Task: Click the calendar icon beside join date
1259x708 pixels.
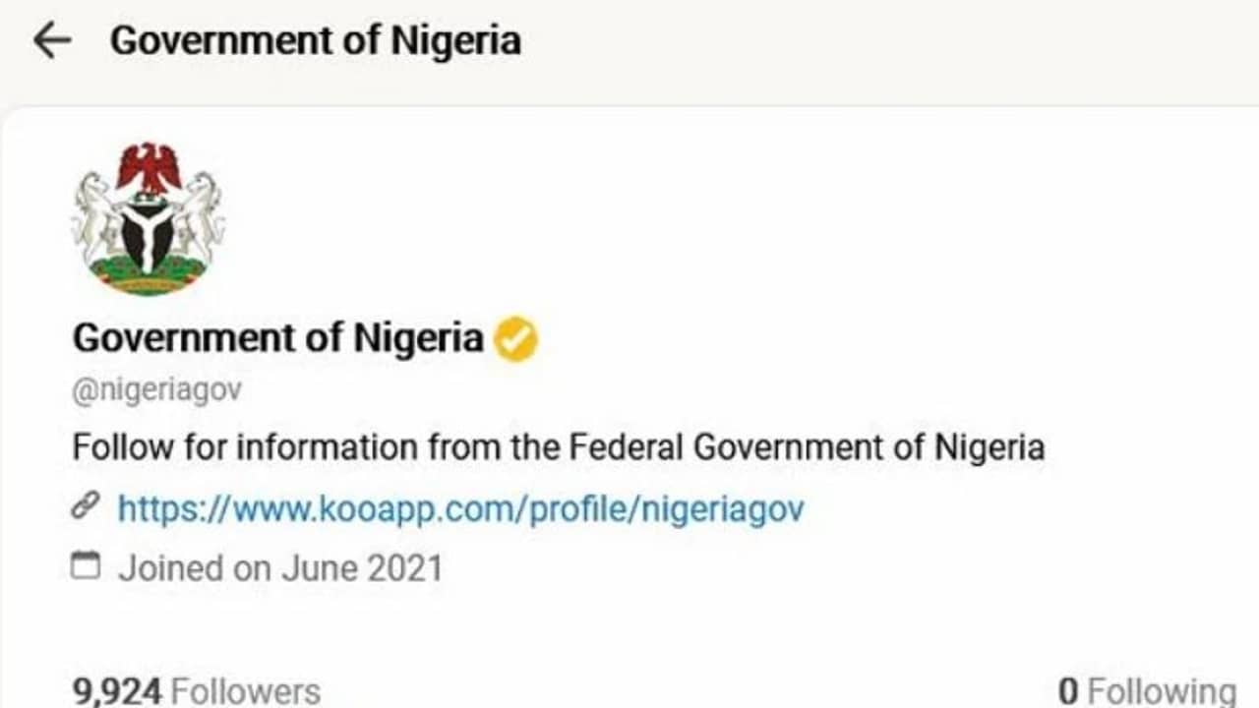Action: click(87, 566)
